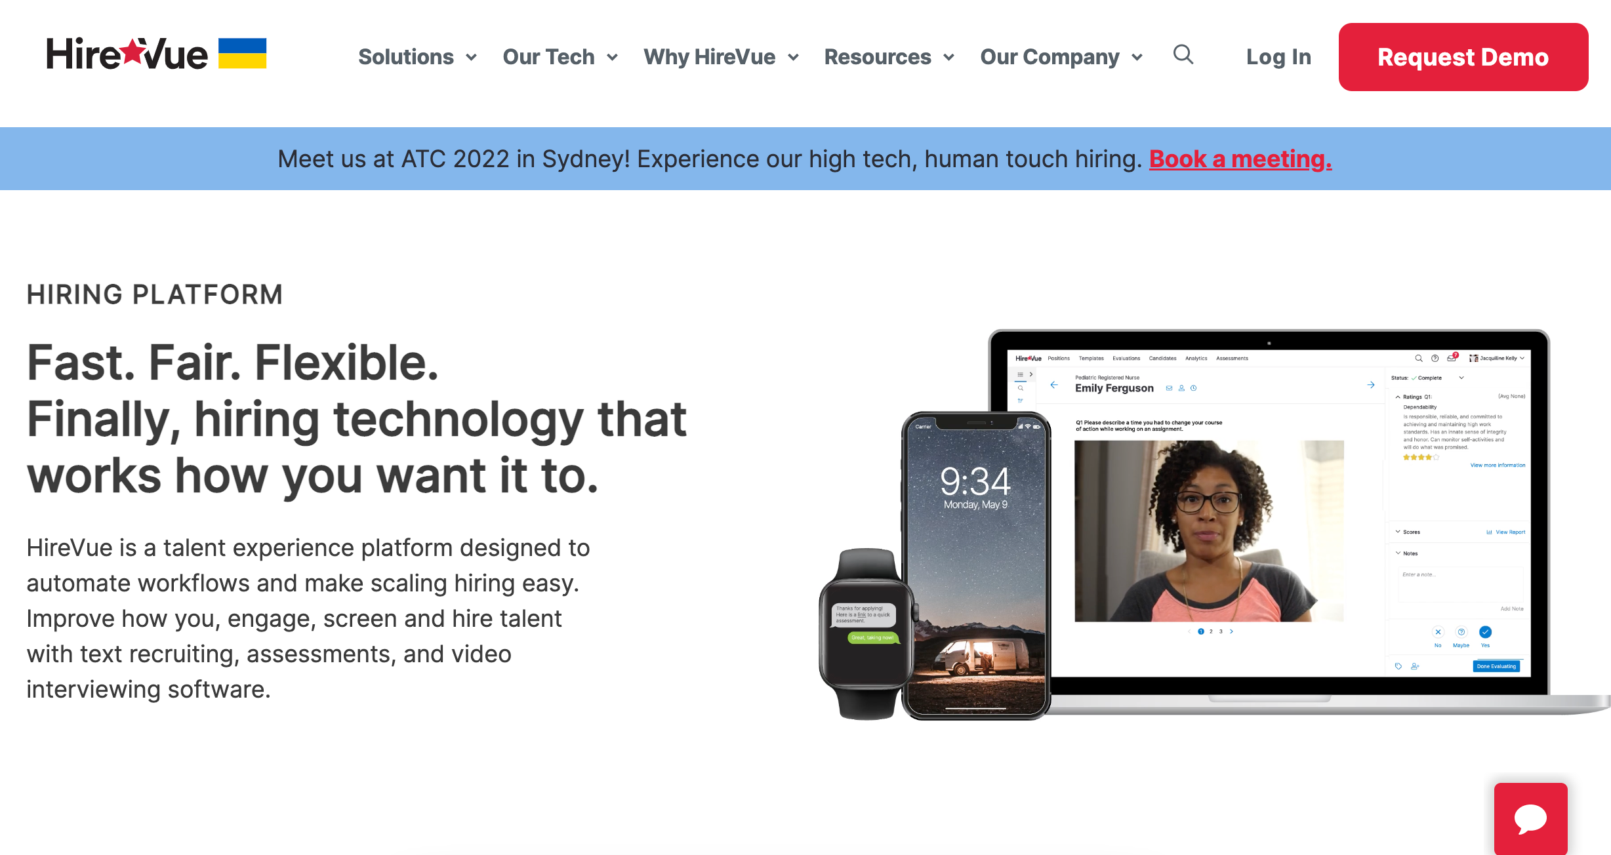Screen dimensions: 1611x855
Task: Click the Request Demo button
Action: 1463,57
